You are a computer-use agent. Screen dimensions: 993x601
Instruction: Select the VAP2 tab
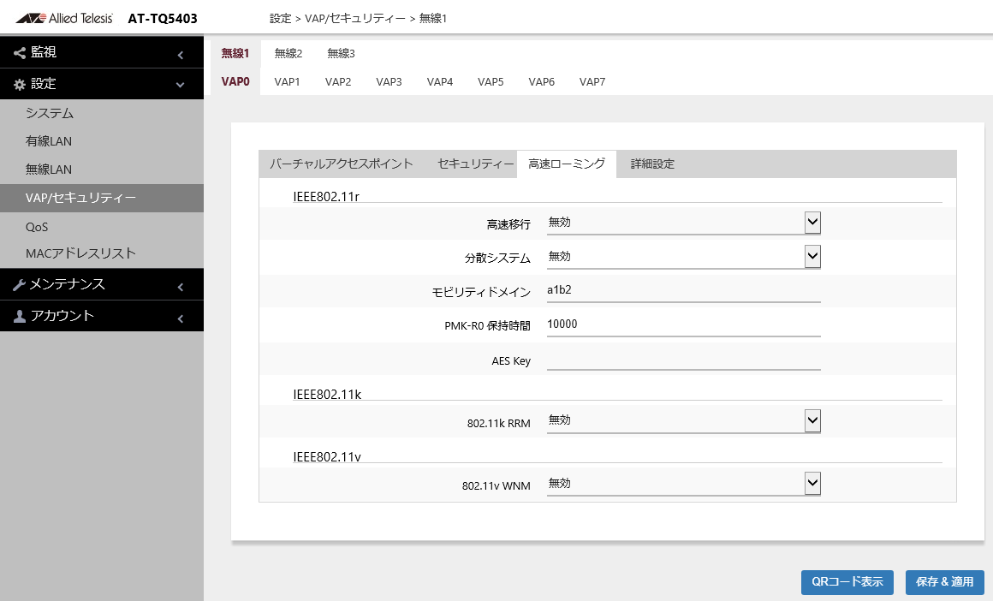(x=337, y=81)
